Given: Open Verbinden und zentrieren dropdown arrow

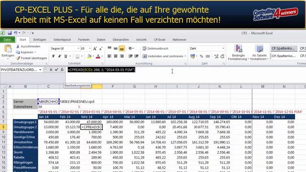Looking at the screenshot, I should [185, 56].
